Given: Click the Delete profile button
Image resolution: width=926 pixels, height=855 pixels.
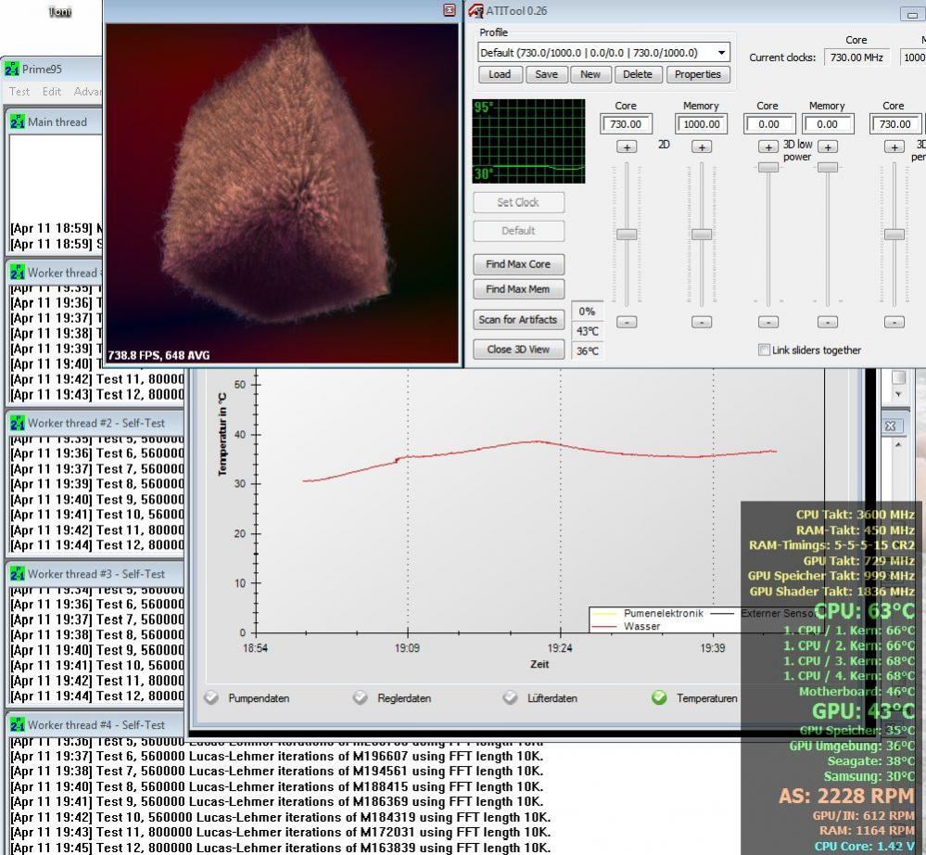Looking at the screenshot, I should [x=638, y=74].
